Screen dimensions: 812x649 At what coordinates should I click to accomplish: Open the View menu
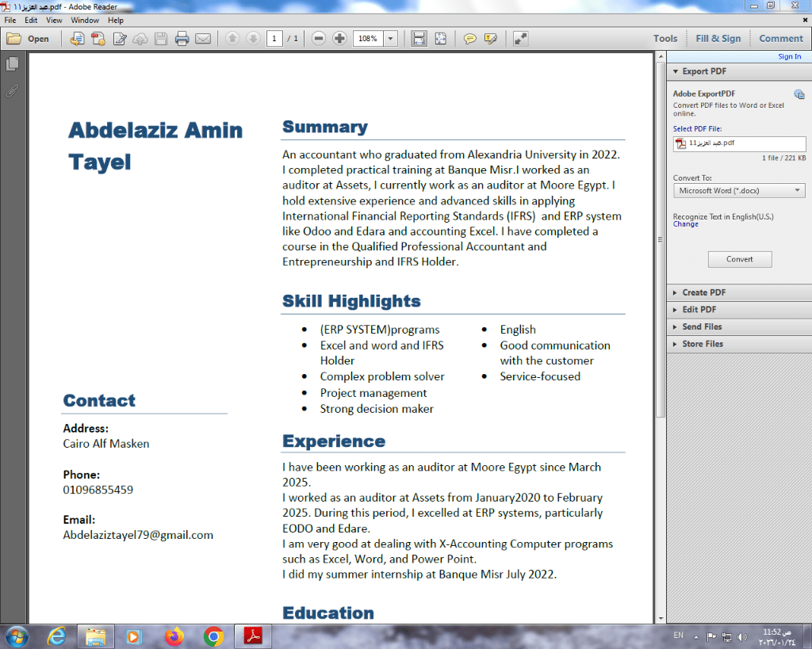click(x=54, y=20)
